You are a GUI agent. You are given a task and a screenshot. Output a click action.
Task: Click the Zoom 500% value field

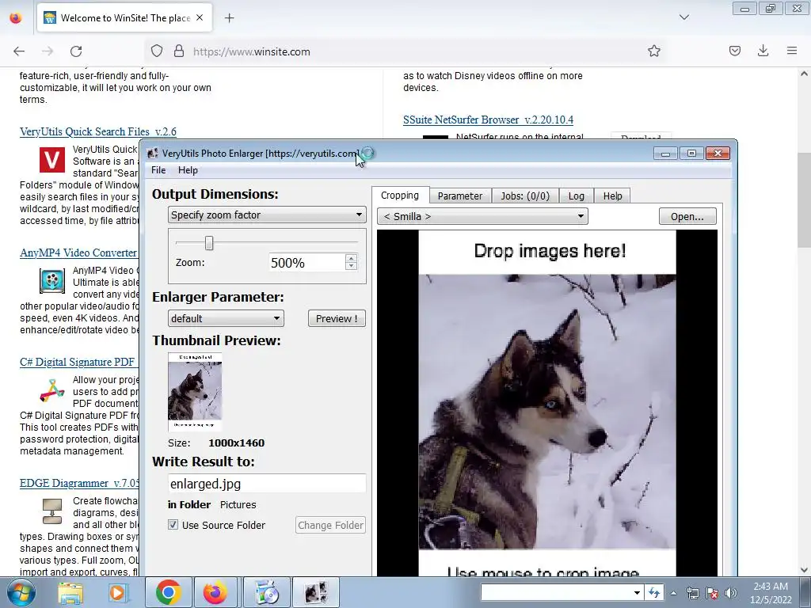tap(307, 263)
